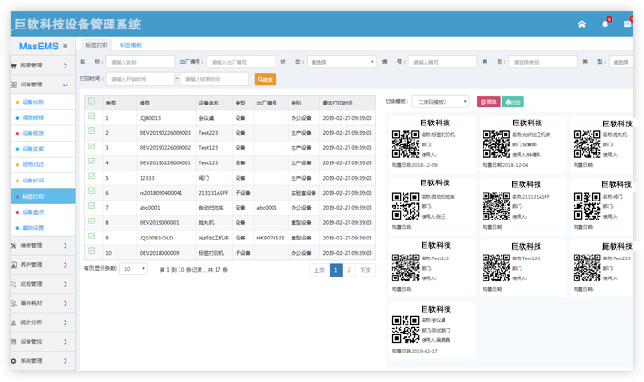644x382 pixels.
Task: Uncheck the row for JQ80013
Action: pos(91,116)
